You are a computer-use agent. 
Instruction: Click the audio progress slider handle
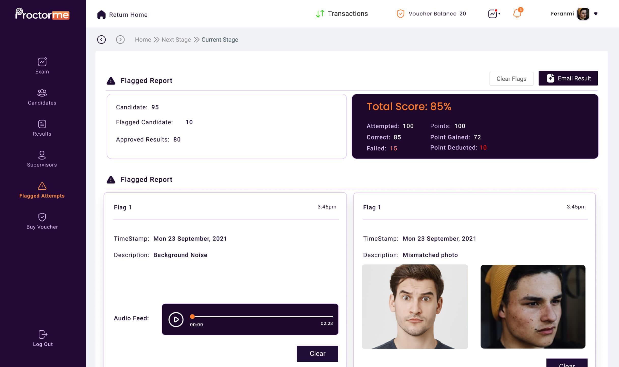pos(192,316)
